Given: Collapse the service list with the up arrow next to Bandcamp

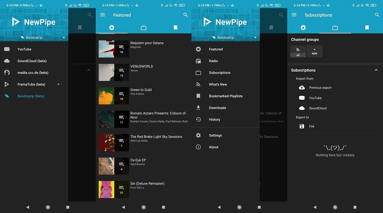Looking at the screenshot, I should (x=64, y=37).
